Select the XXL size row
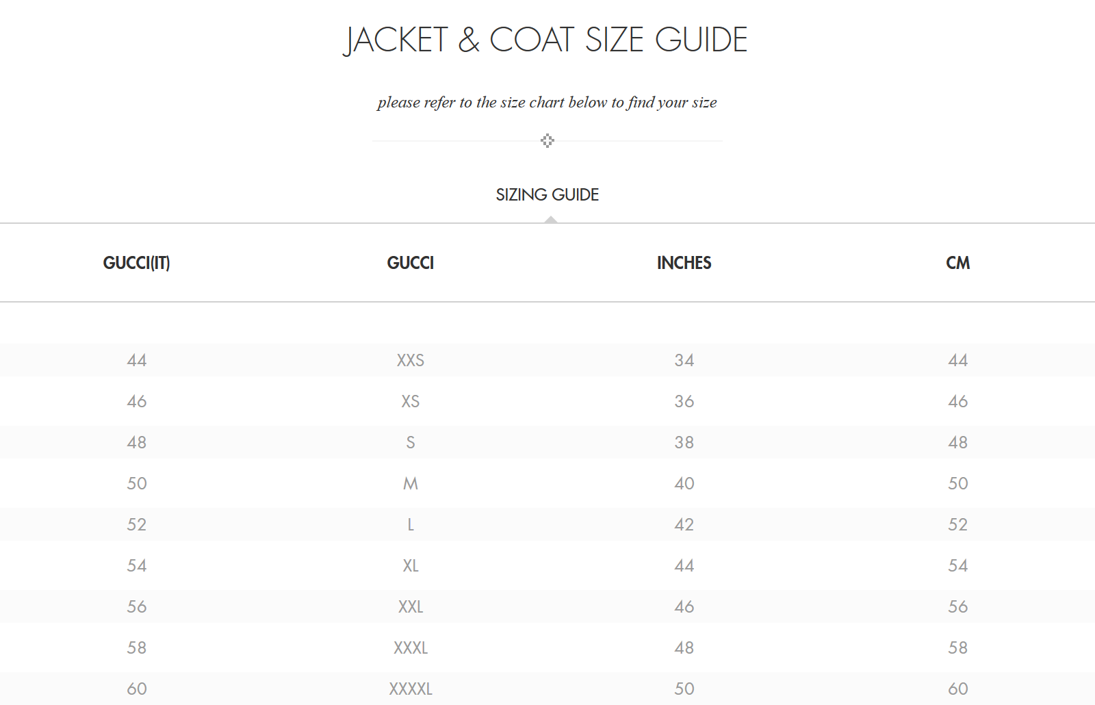Image resolution: width=1095 pixels, height=705 pixels. click(547, 606)
